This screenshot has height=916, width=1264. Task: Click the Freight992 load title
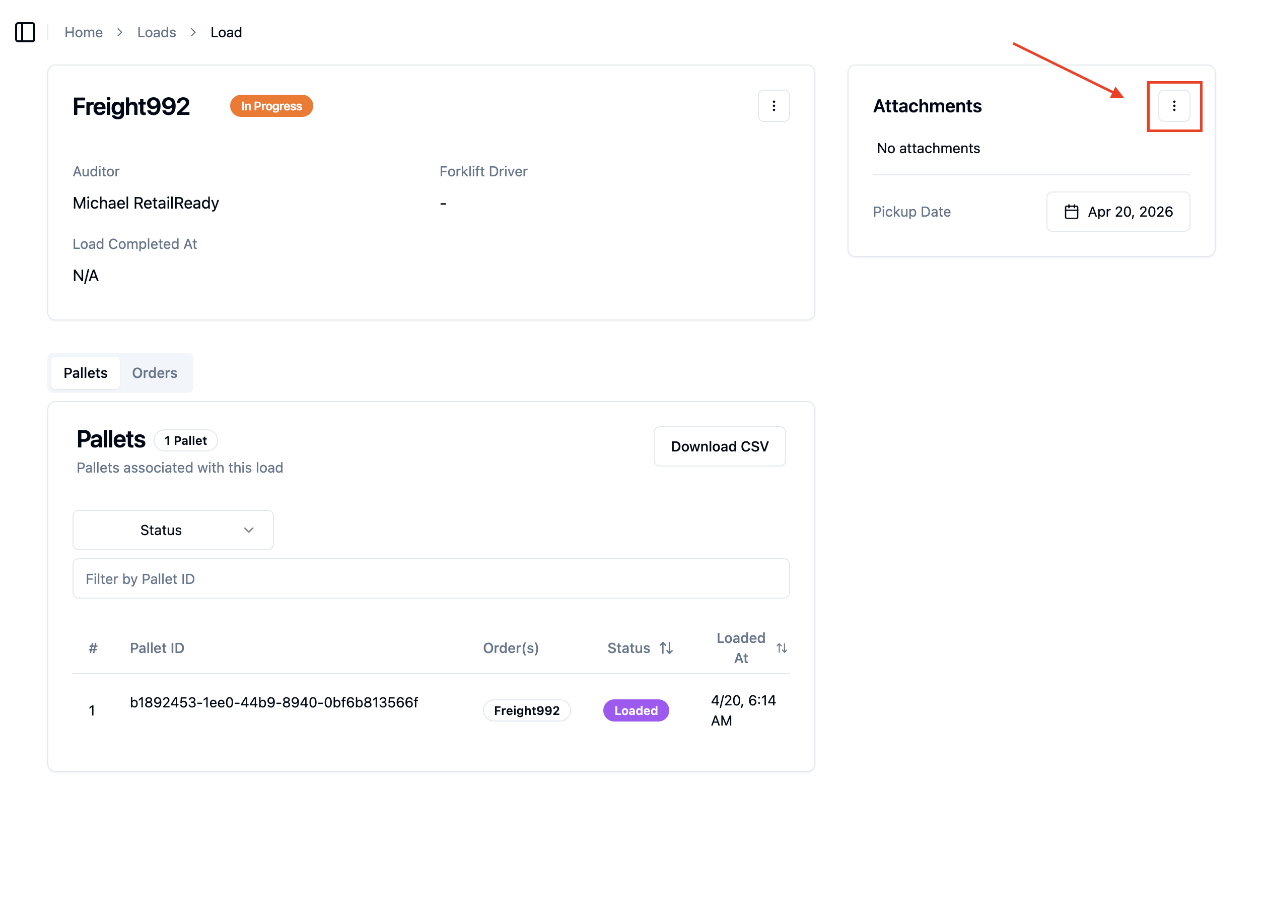pos(131,106)
